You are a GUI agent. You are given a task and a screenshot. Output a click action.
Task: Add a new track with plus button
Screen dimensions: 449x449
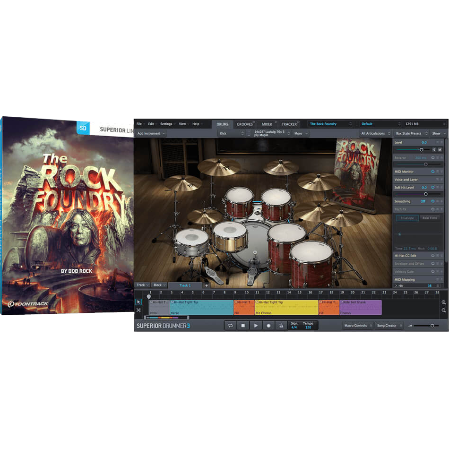pos(206,285)
